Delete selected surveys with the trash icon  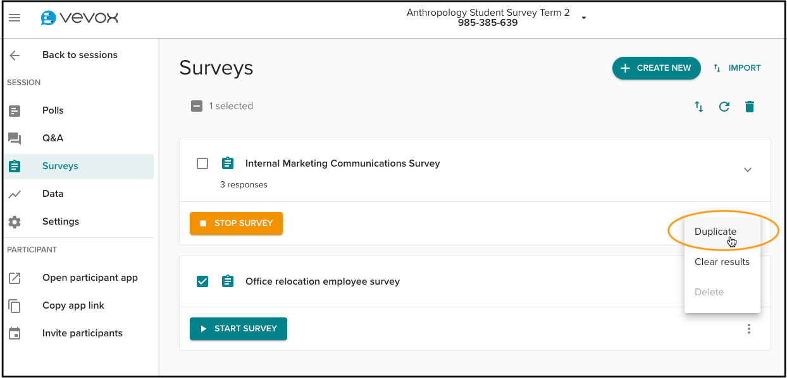click(x=750, y=107)
